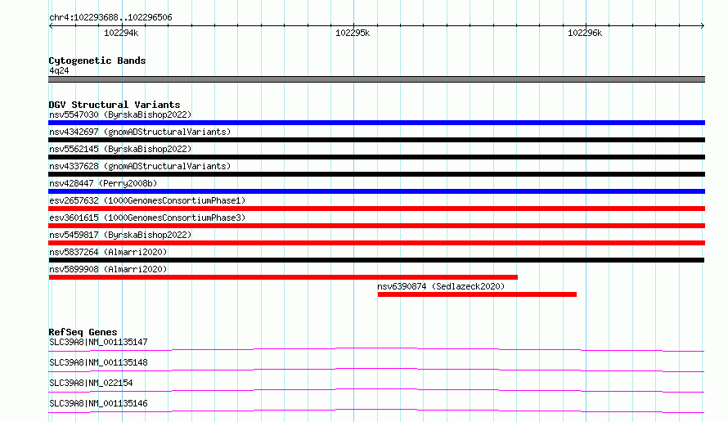Click the left arrow at ruler start
Image resolution: width=728 pixels, height=422 pixels.
click(x=51, y=25)
